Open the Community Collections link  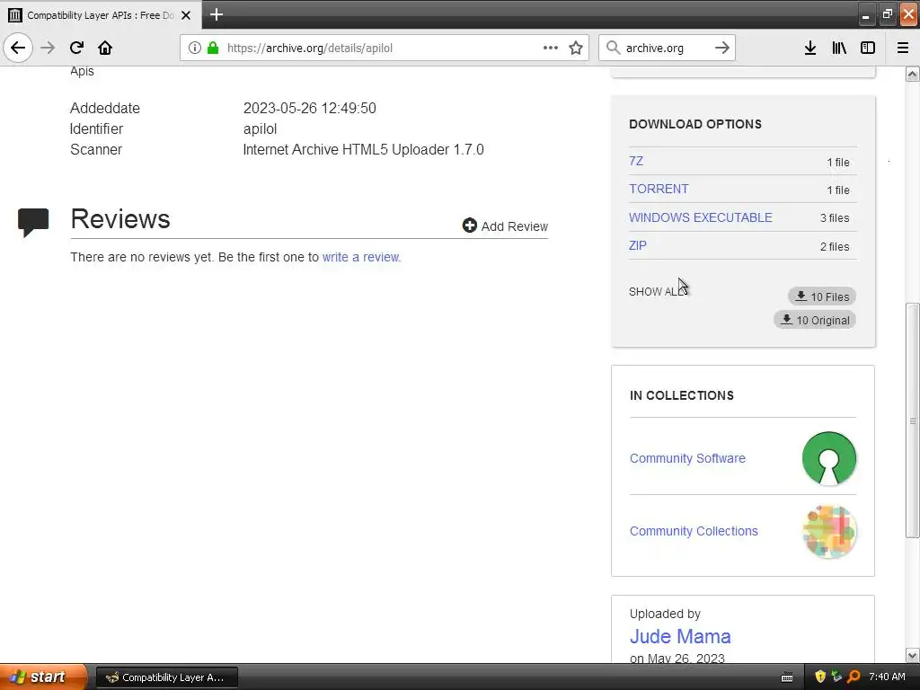coord(694,531)
